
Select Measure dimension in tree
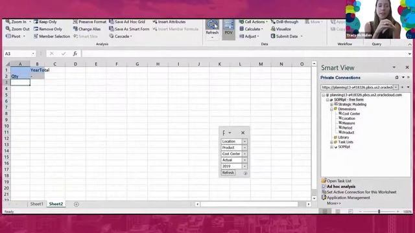348,124
